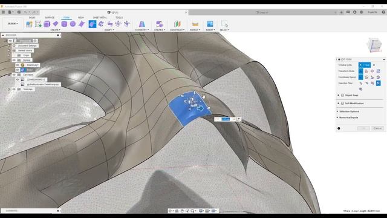Viewport: 387px width, 218px height.
Task: Set Selection Filter to vertex
Action: 361,84
